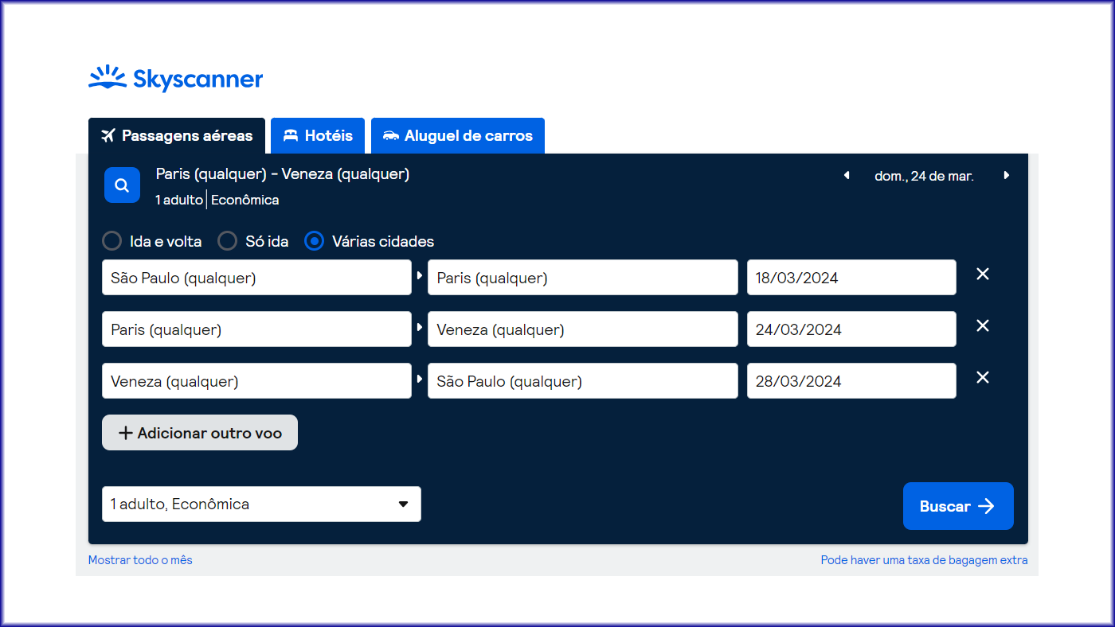Open the Passagens aéreas tab
This screenshot has width=1115, height=627.
click(177, 136)
